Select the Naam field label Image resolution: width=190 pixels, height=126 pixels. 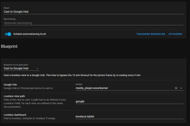point(7,8)
